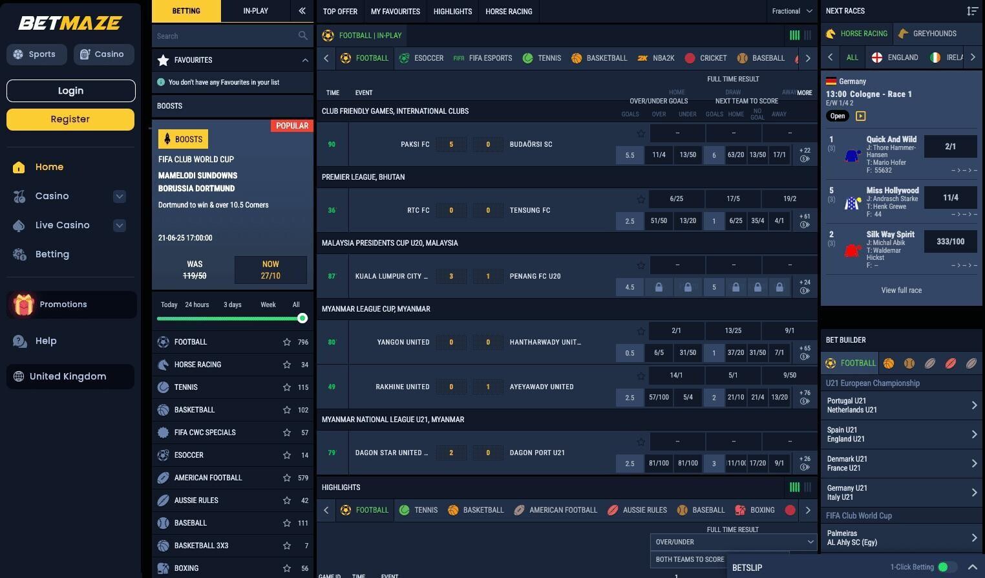Click the Football sport icon in sports list
This screenshot has height=578, width=985.
pos(164,342)
